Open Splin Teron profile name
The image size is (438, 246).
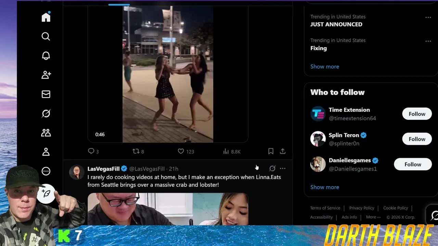344,135
